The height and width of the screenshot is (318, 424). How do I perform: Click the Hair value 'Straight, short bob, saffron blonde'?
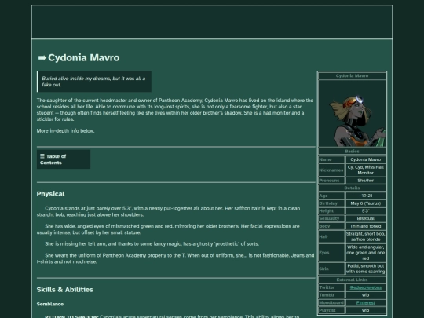click(x=366, y=236)
